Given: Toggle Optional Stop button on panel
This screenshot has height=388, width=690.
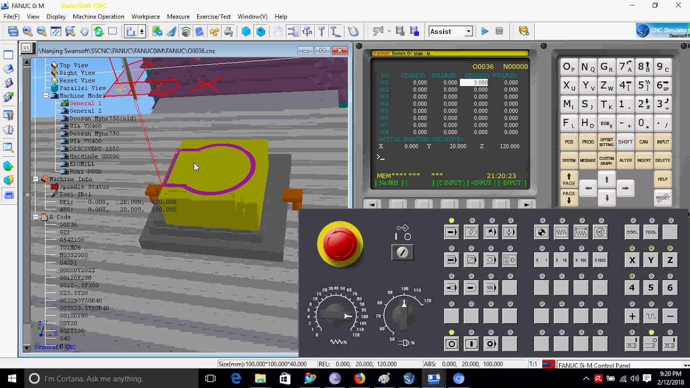Looking at the screenshot, I should (x=491, y=260).
